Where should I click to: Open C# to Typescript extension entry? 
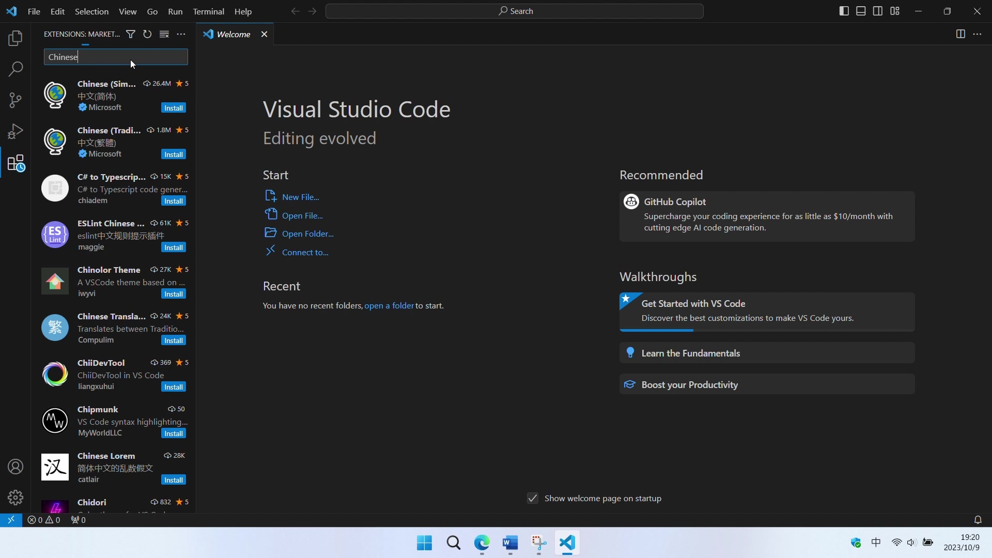click(114, 188)
